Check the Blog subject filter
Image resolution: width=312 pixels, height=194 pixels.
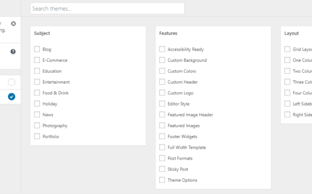pyautogui.click(x=37, y=49)
